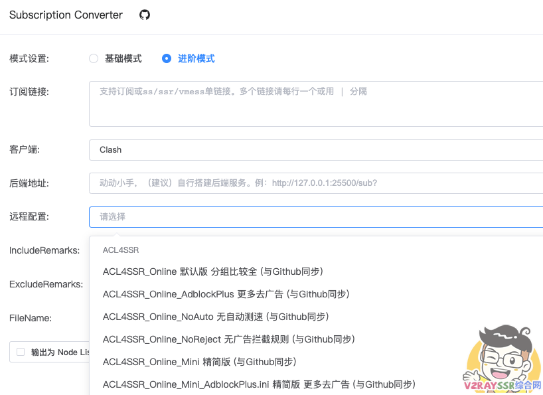
Task: Click the FileName field label
Action: [30, 318]
